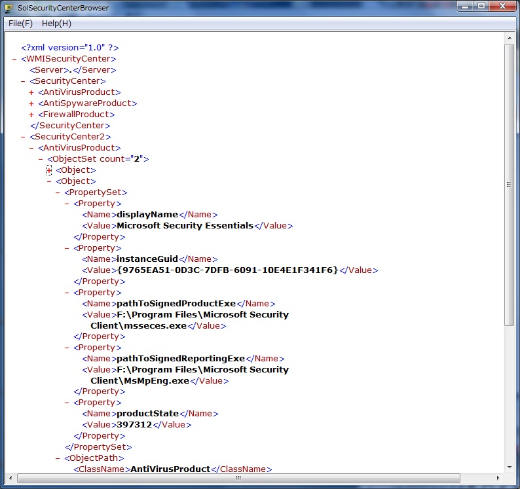
Task: Click the Client\MsMpEng.exe value text
Action: coord(140,381)
